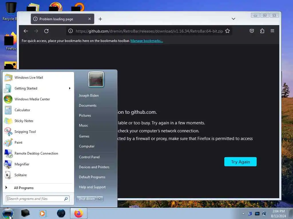Viewport: 293px width, 219px height.
Task: Expand the Getting Started submenu arrow
Action: click(70, 88)
